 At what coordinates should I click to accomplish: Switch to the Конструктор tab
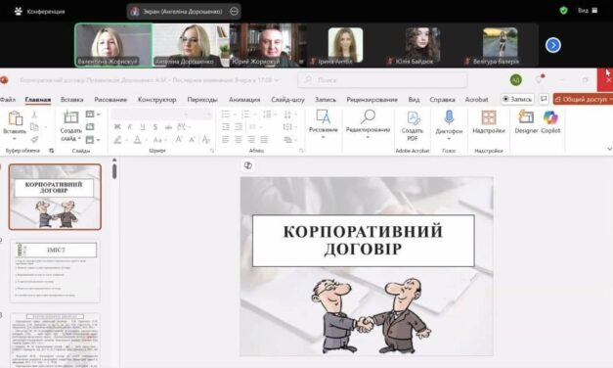pos(156,100)
